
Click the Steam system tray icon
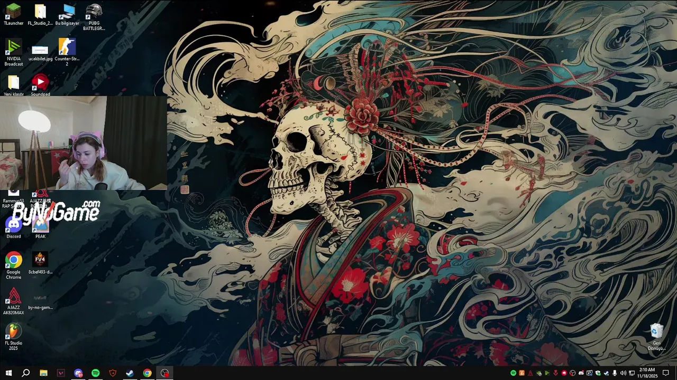click(x=606, y=373)
